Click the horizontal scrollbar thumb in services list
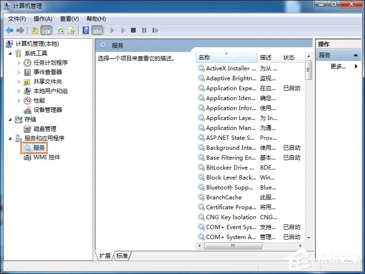The width and height of the screenshot is (365, 274). [233, 246]
